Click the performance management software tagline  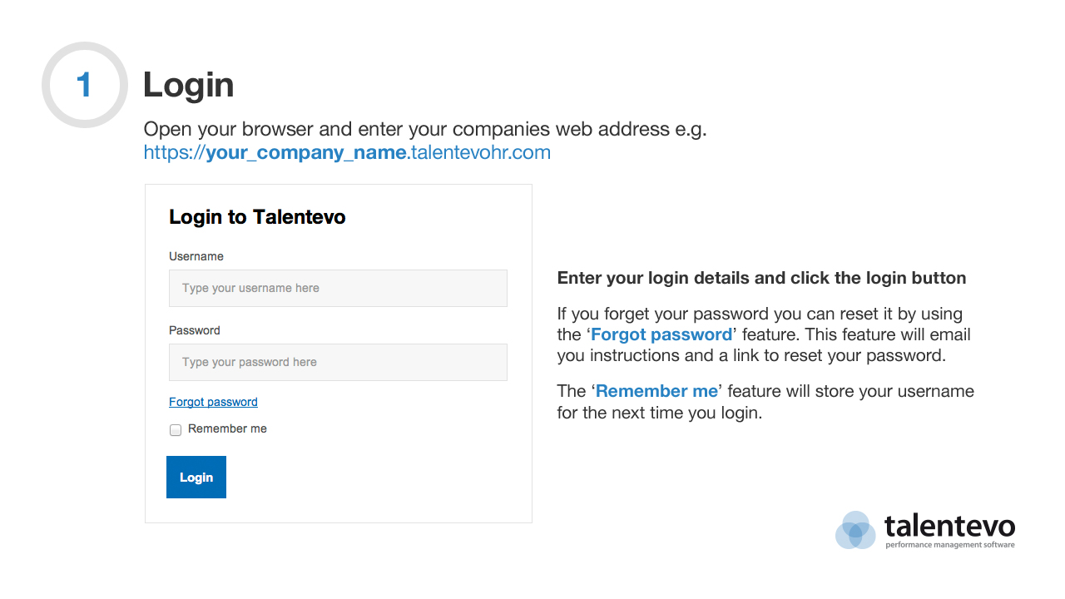pos(950,545)
